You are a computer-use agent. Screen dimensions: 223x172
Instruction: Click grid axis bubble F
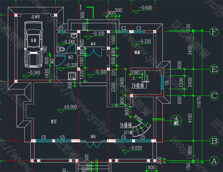tap(214, 31)
